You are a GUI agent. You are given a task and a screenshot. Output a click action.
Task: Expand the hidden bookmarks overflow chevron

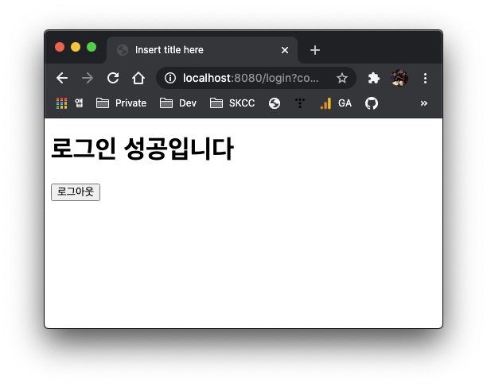424,103
